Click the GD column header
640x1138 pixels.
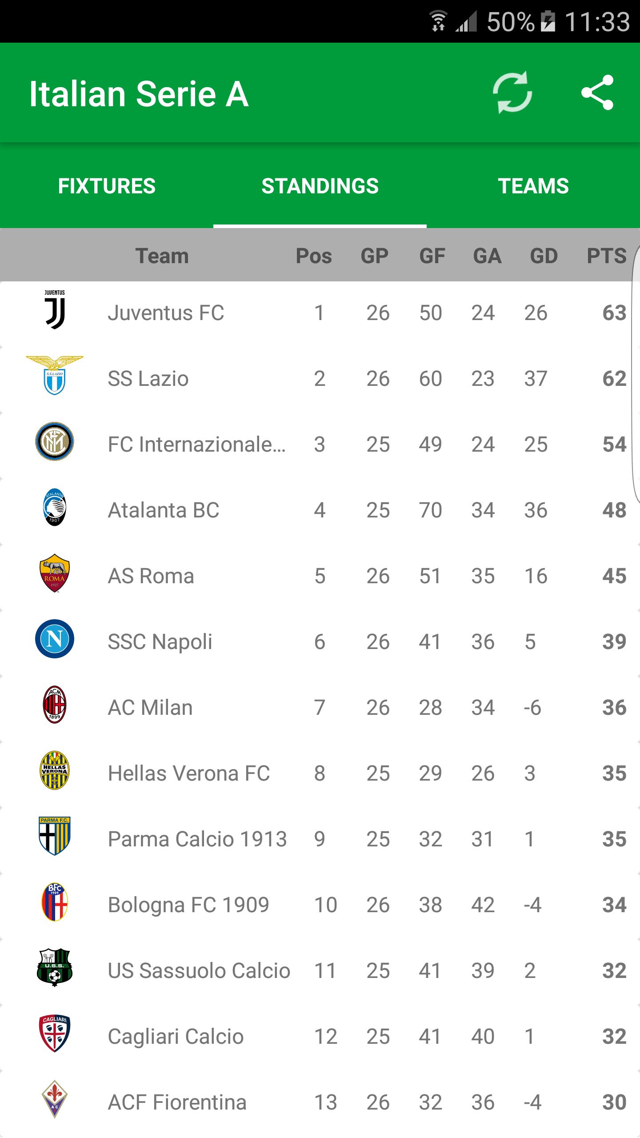coord(543,256)
